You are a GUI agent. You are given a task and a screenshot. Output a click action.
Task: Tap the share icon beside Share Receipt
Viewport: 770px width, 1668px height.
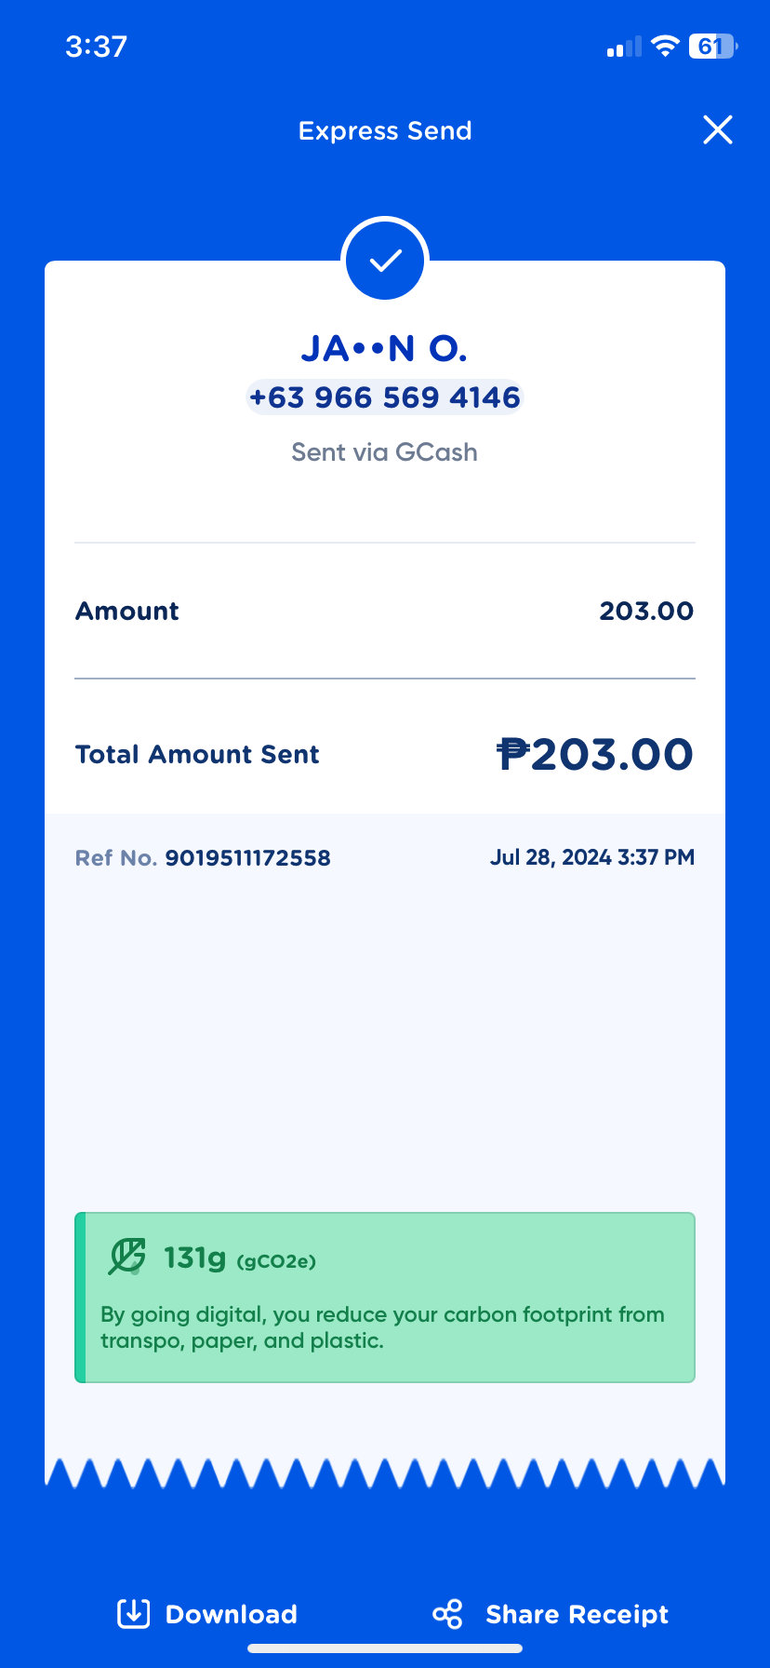pyautogui.click(x=447, y=1614)
